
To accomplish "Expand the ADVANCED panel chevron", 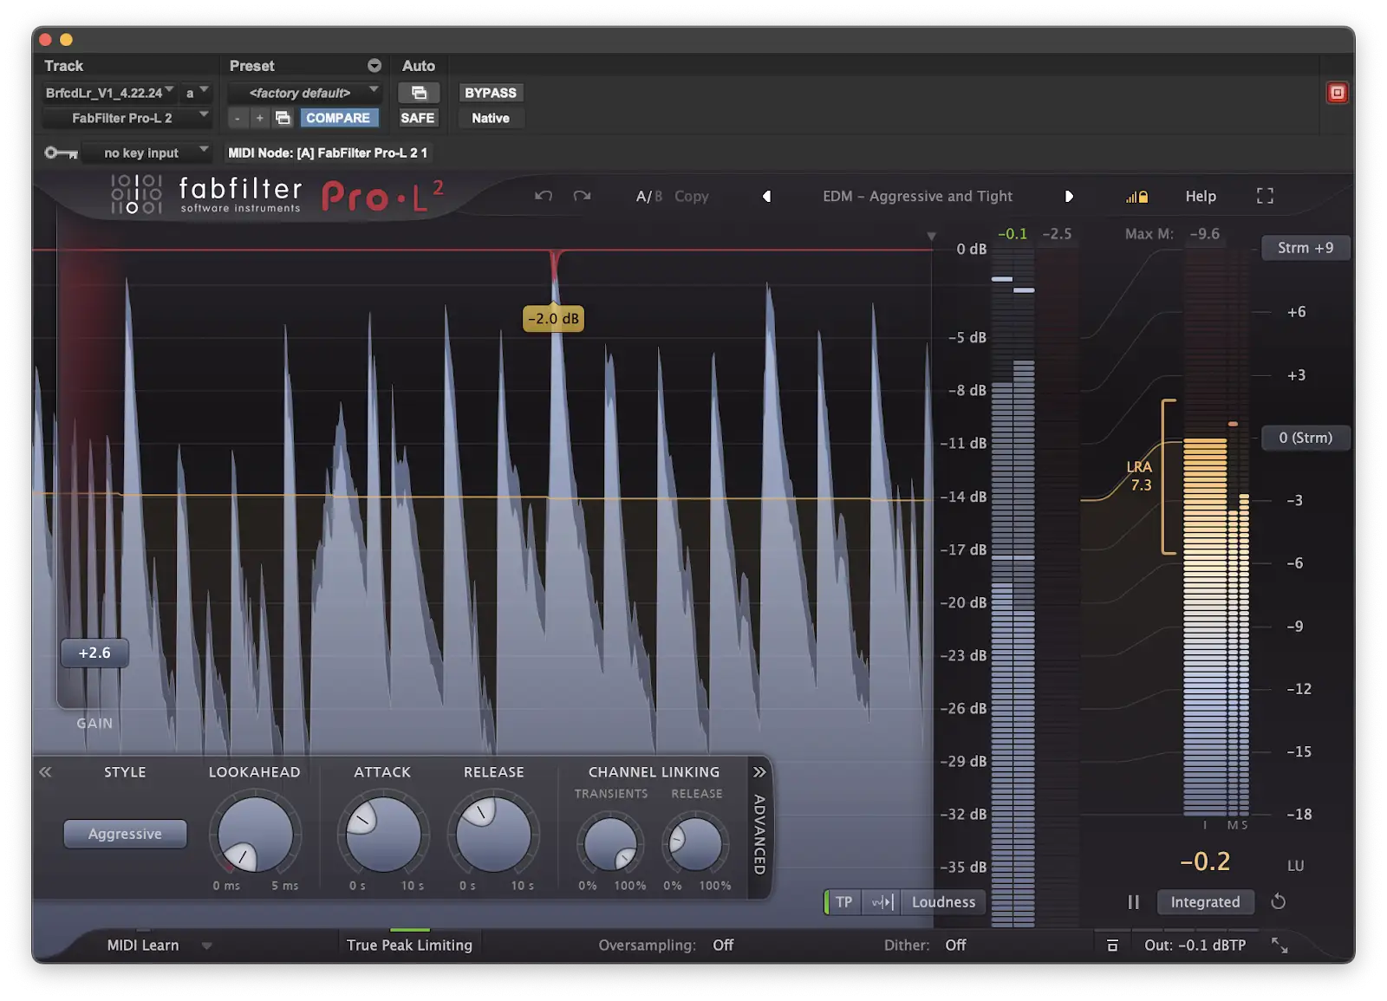I will 759,772.
